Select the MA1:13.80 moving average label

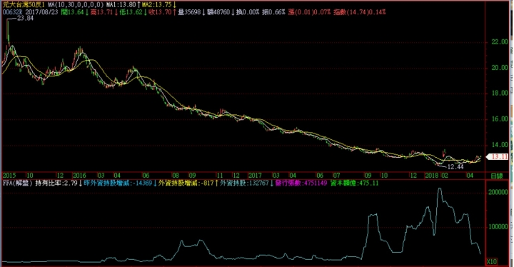[x=124, y=5]
